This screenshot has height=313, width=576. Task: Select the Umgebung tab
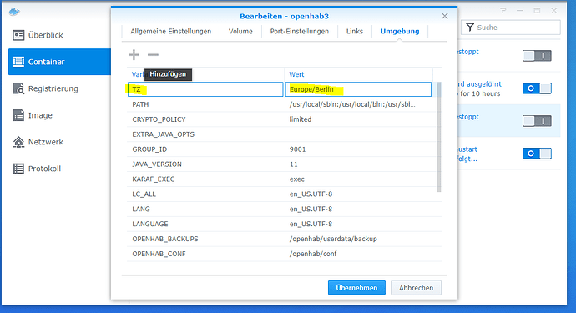[x=400, y=31]
